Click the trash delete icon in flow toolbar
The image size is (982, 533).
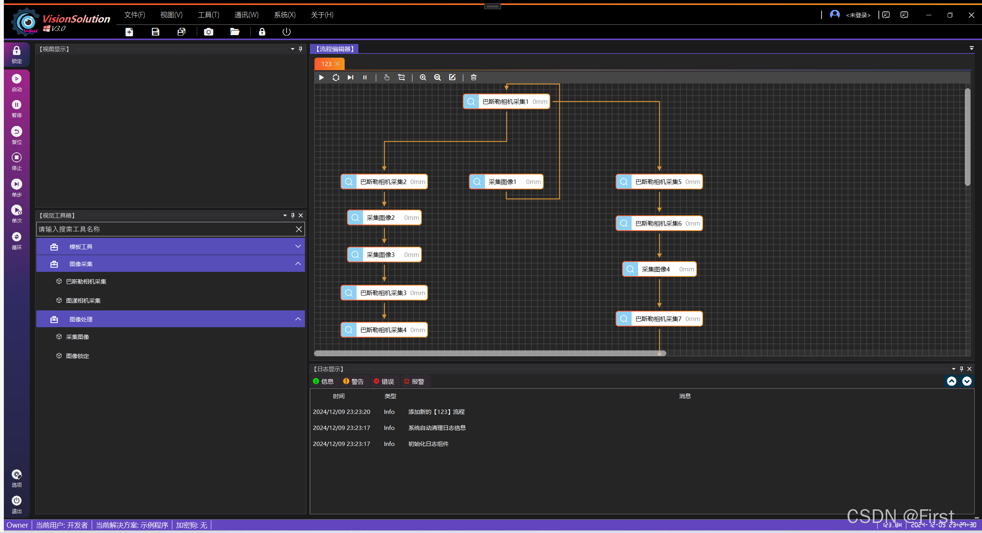(x=473, y=78)
